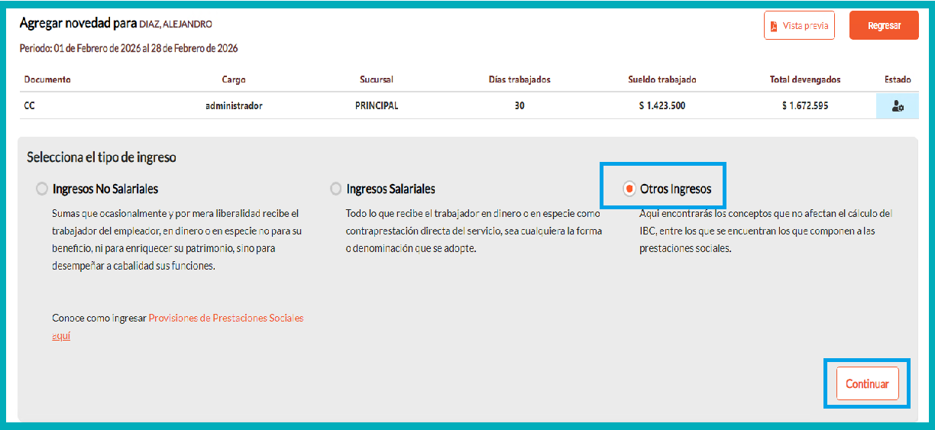This screenshot has width=935, height=430.
Task: Select the Otros Ingresos radio button
Action: tap(629, 189)
